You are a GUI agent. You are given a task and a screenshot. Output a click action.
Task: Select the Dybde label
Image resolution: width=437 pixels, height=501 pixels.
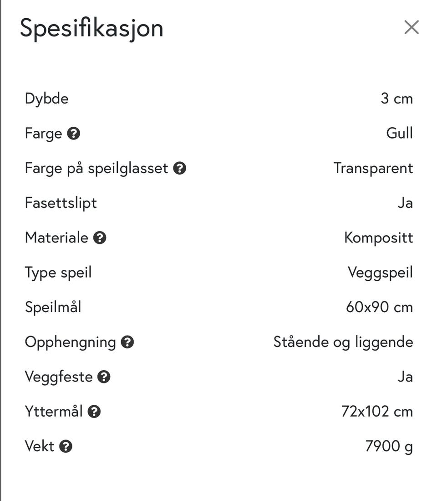pyautogui.click(x=47, y=98)
